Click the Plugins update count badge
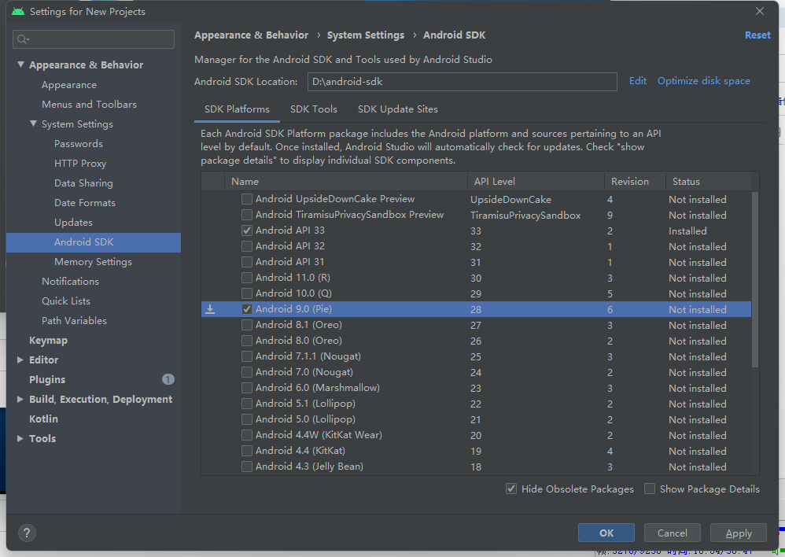This screenshot has width=785, height=557. [x=168, y=379]
